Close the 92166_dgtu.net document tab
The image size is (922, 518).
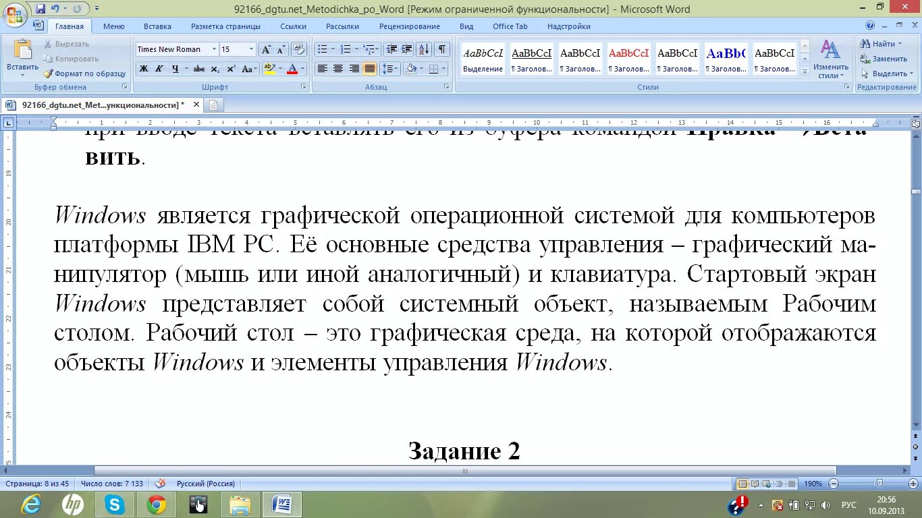pyautogui.click(x=196, y=105)
